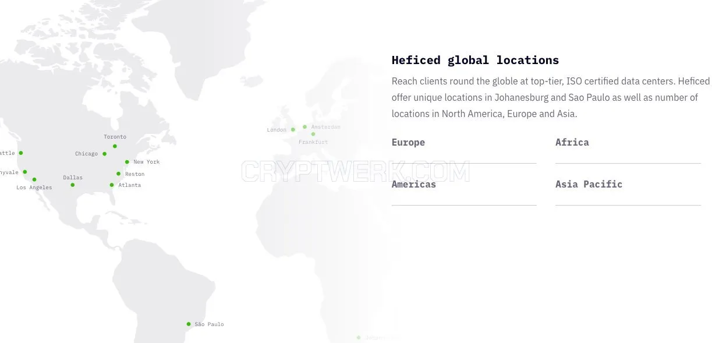Screen dimensions: 712x343
Task: Click the Toronto city label
Action: pos(115,137)
